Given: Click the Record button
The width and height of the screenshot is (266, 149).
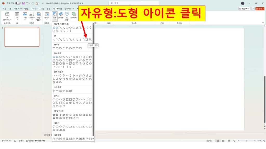Looking at the screenshot, I should pos(244,9).
